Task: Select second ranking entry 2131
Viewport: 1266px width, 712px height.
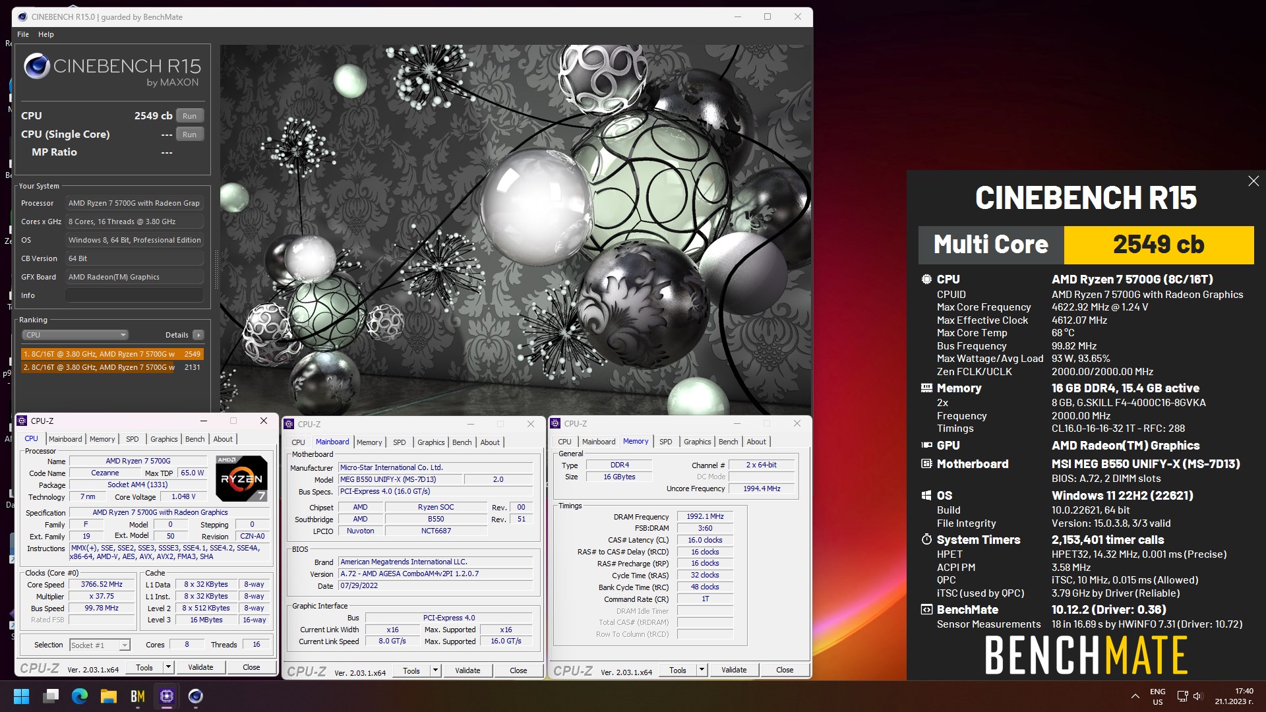Action: click(x=112, y=367)
